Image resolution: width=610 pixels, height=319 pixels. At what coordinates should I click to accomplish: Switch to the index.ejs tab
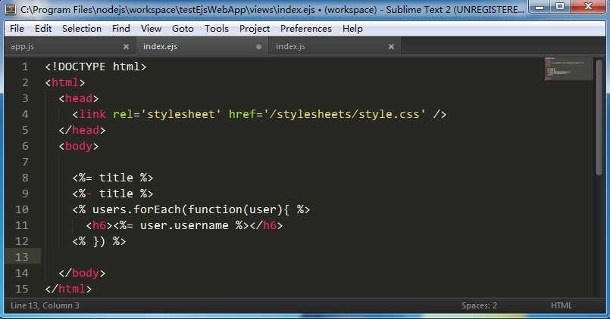tap(202, 47)
